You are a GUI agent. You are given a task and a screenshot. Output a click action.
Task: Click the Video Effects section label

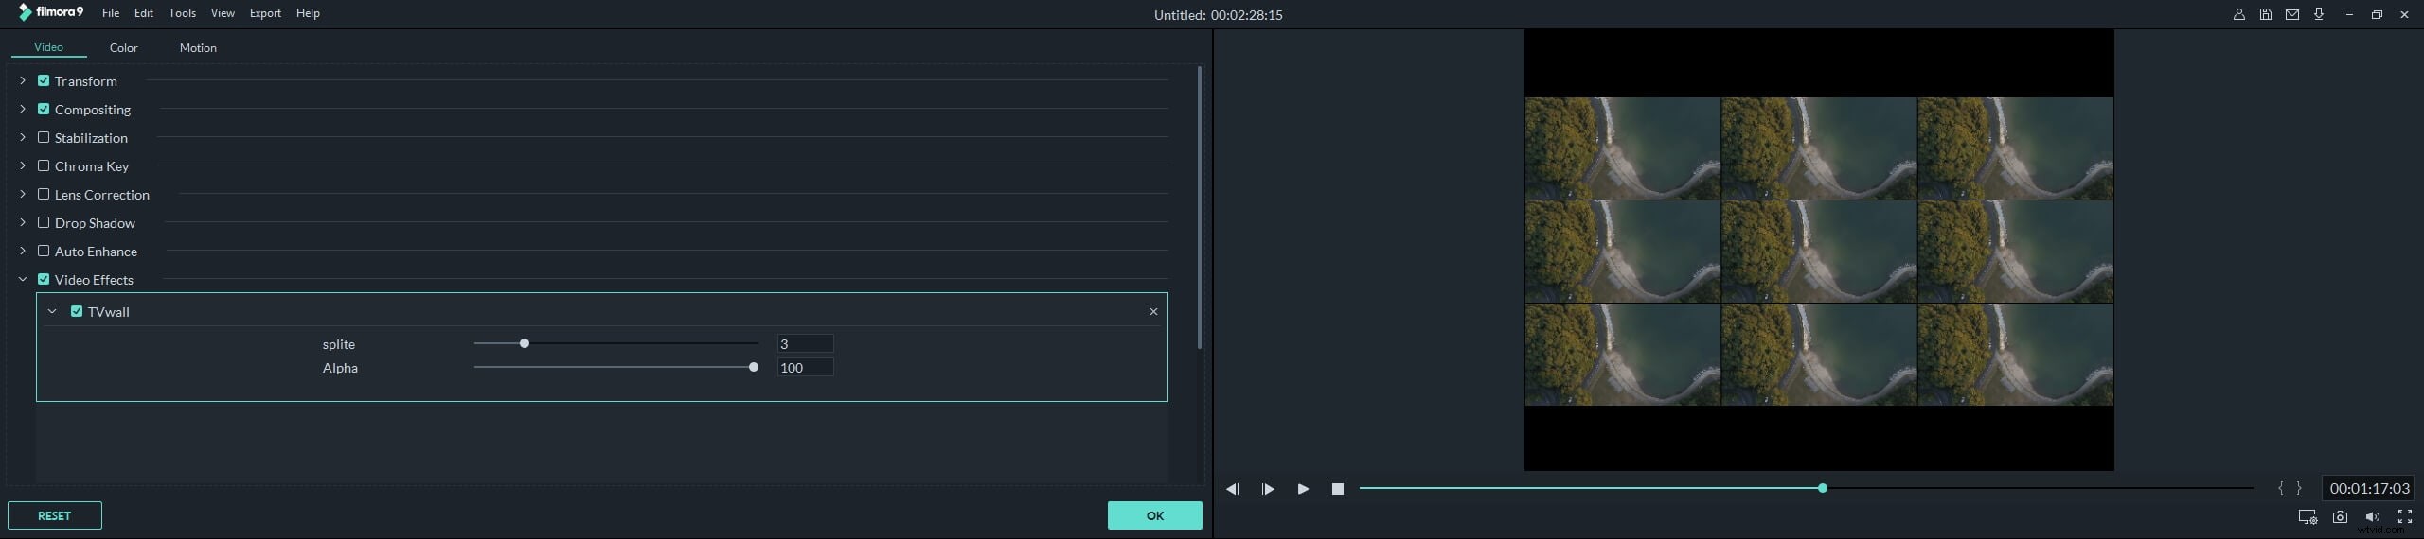(x=94, y=280)
